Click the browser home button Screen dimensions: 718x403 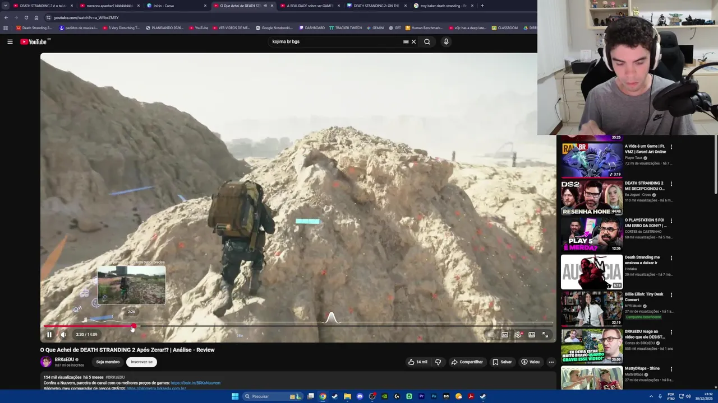pos(36,17)
